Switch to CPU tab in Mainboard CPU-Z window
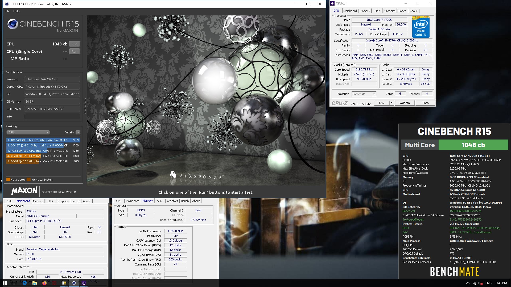511x287 pixels. pyautogui.click(x=10, y=201)
